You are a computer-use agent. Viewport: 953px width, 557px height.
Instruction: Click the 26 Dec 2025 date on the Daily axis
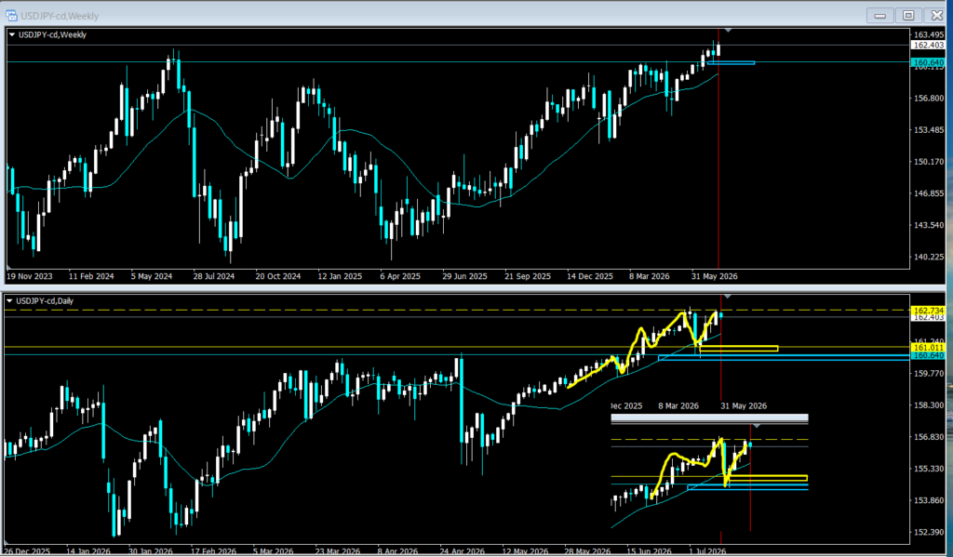[x=27, y=551]
